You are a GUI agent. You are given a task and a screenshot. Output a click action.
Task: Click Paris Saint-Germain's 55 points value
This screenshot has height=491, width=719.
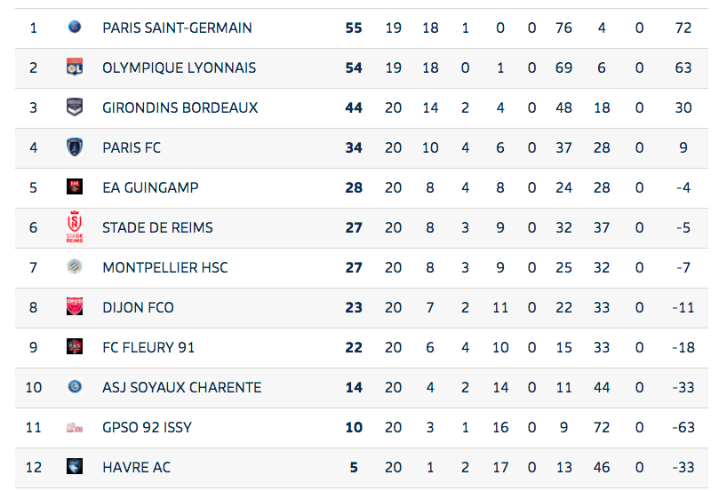click(354, 28)
